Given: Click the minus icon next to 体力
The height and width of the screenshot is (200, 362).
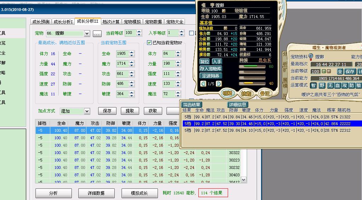Looking at the screenshot, I should (x=209, y=34).
